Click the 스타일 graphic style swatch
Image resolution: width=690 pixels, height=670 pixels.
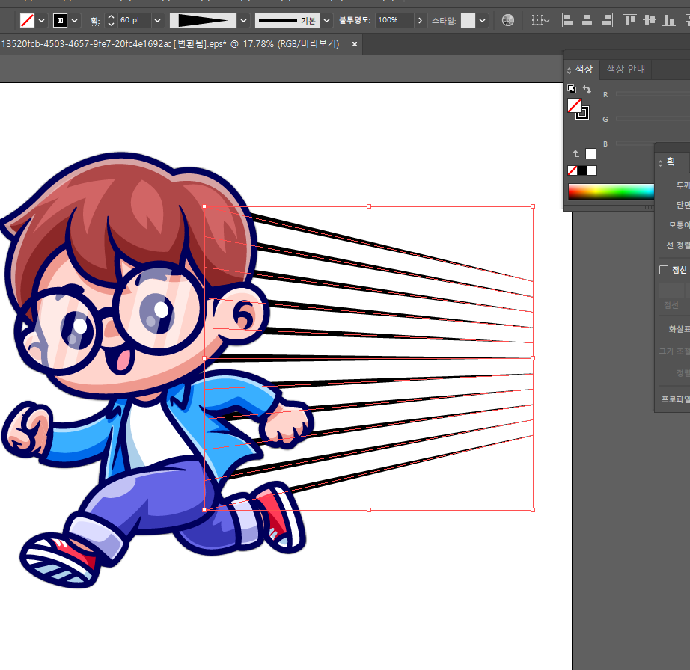pos(468,20)
